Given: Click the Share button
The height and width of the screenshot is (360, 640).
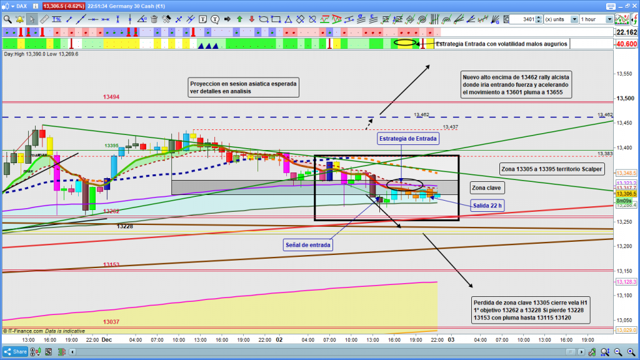Looking at the screenshot, I should (19, 351).
